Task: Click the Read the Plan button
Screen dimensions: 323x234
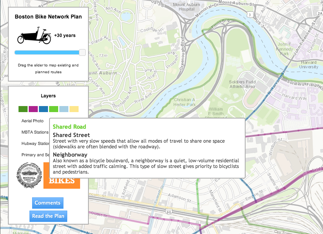Action: [48, 216]
